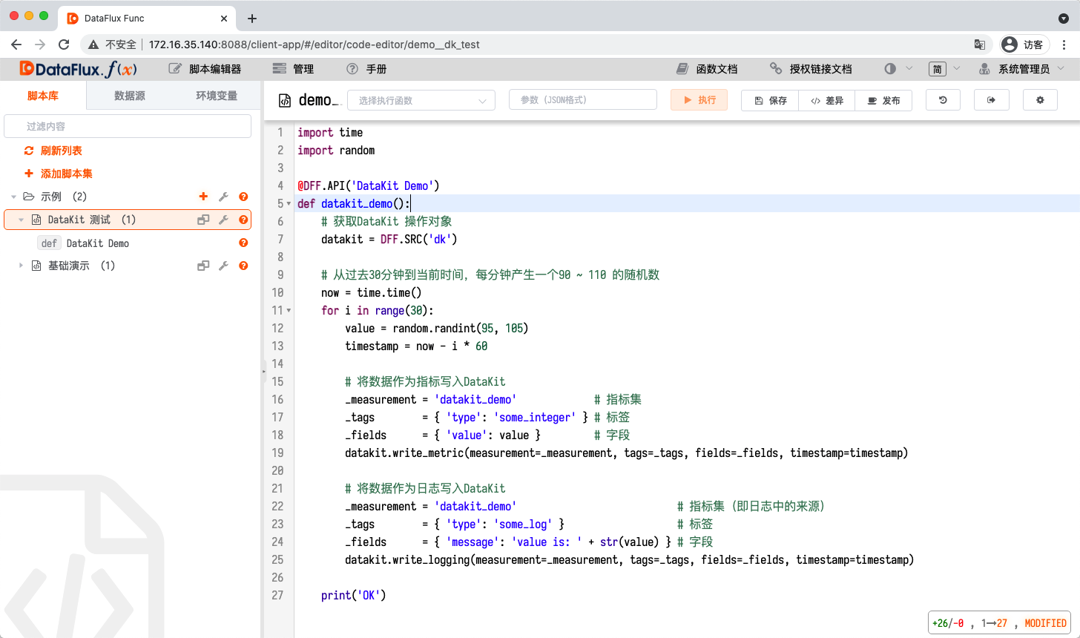Click quick-view window icon for 基础演示
This screenshot has height=638, width=1080.
pyautogui.click(x=203, y=266)
